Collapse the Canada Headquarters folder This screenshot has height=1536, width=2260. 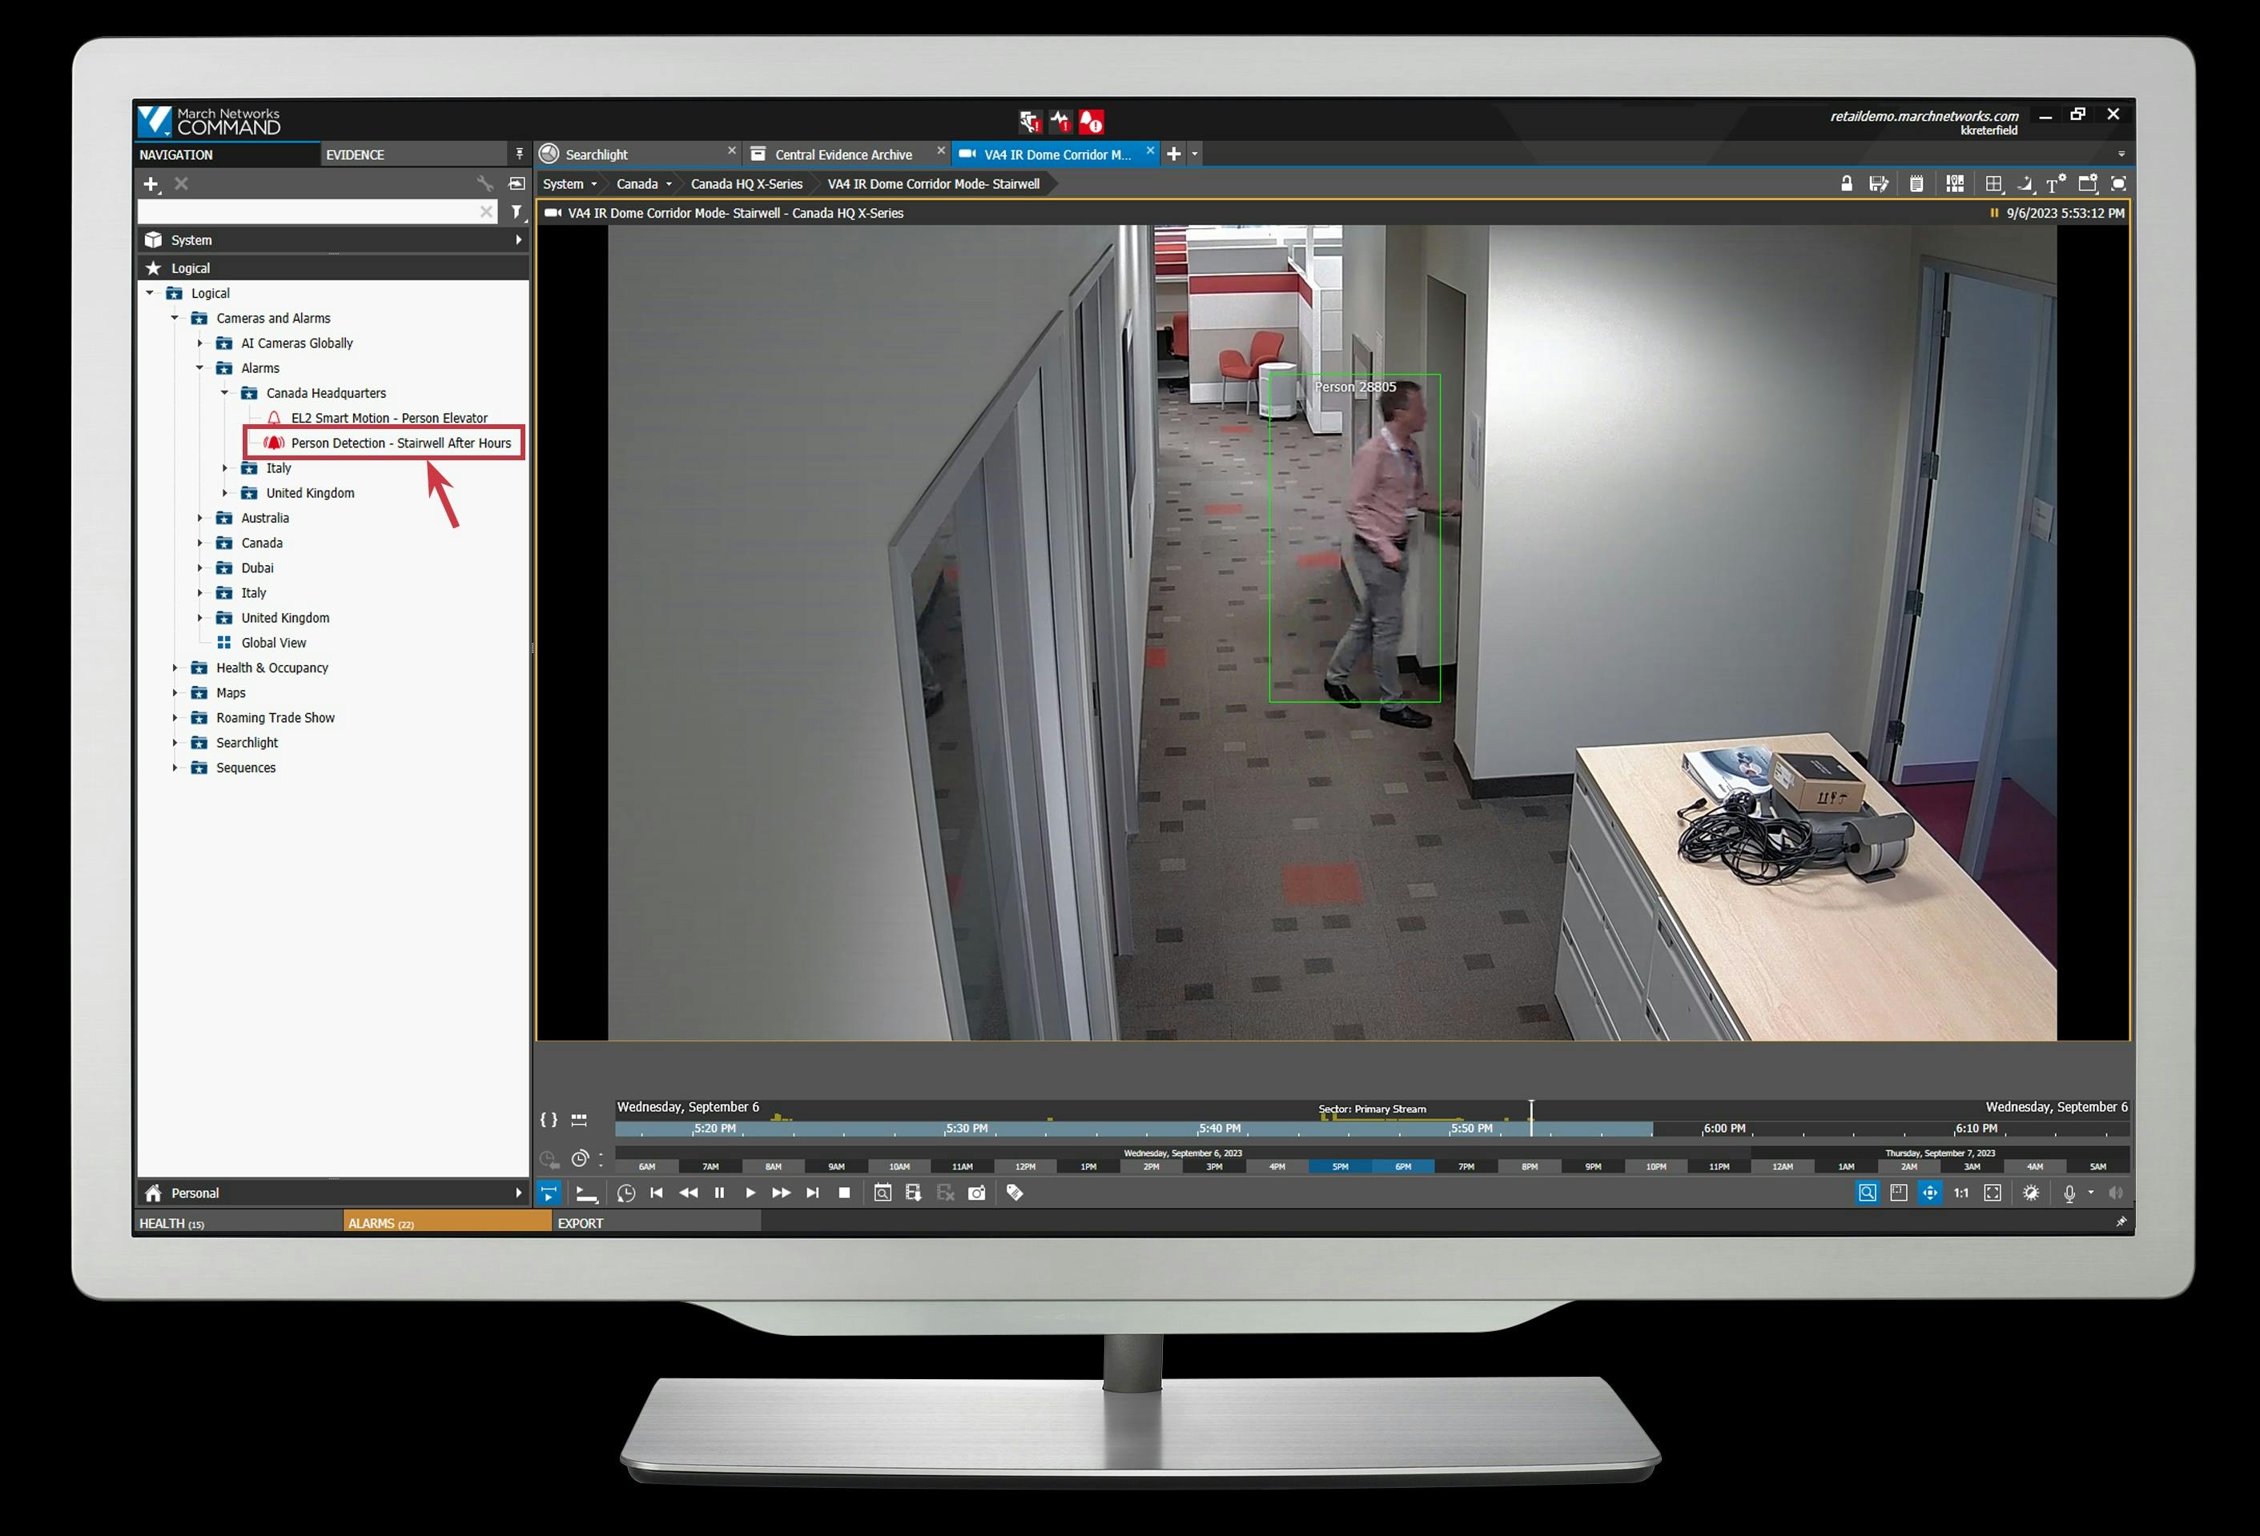click(x=226, y=393)
